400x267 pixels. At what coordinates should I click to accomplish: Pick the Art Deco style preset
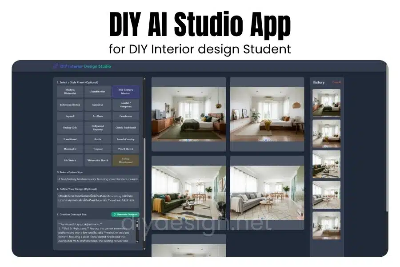pyautogui.click(x=98, y=116)
